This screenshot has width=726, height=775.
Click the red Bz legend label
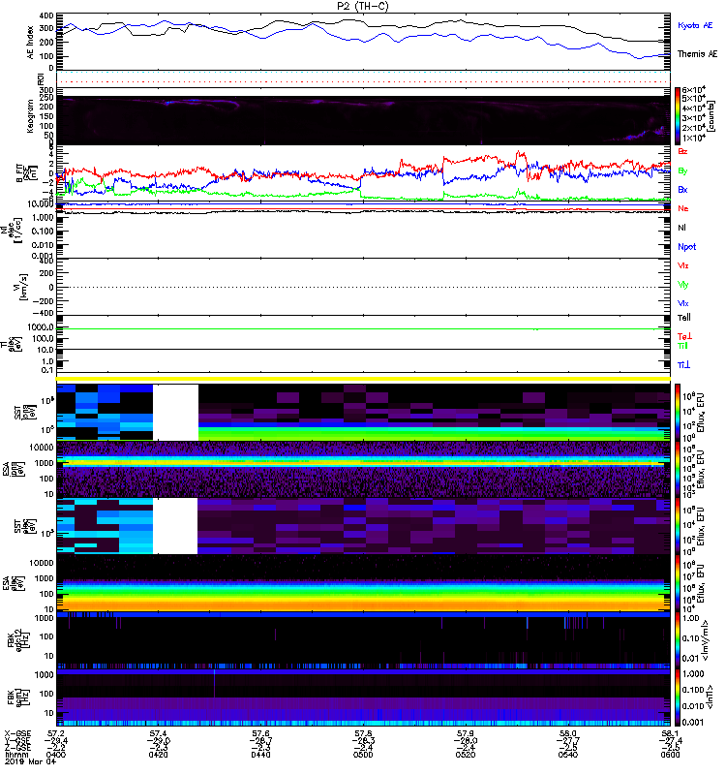coord(682,151)
